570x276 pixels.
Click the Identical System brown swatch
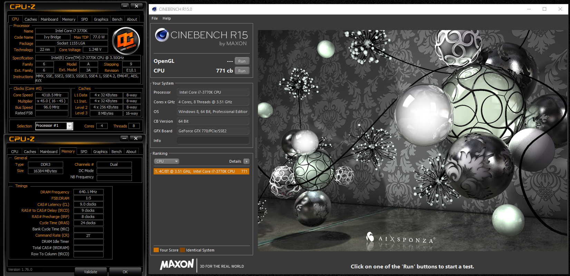click(x=182, y=250)
